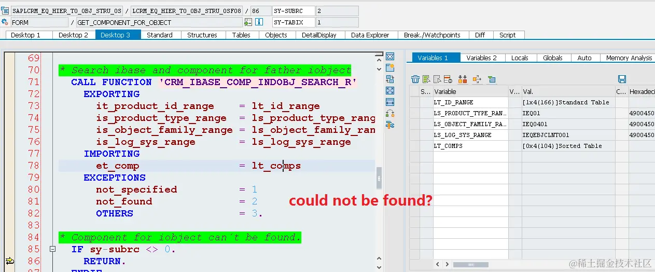Click the first green insert-row icon

coord(426,79)
